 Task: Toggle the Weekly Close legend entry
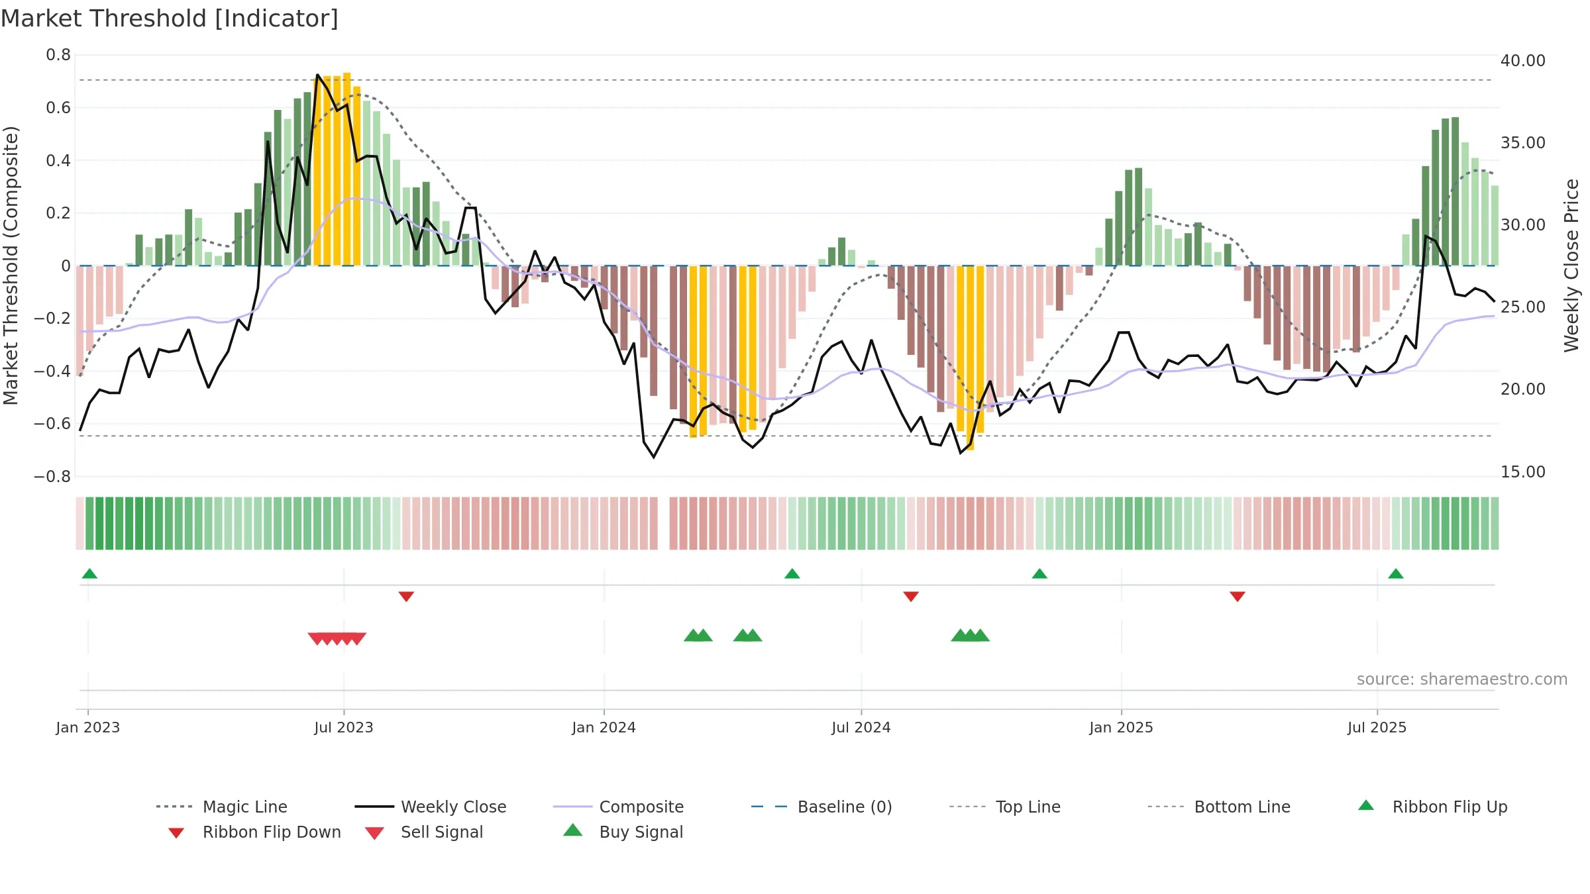(431, 807)
